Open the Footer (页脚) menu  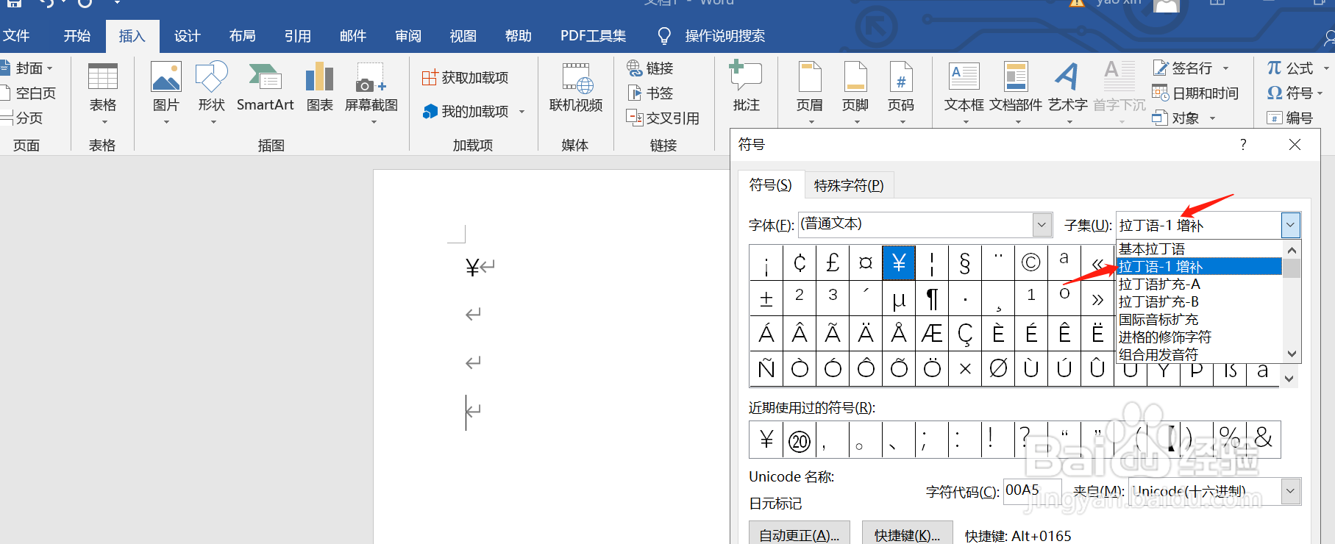(855, 93)
